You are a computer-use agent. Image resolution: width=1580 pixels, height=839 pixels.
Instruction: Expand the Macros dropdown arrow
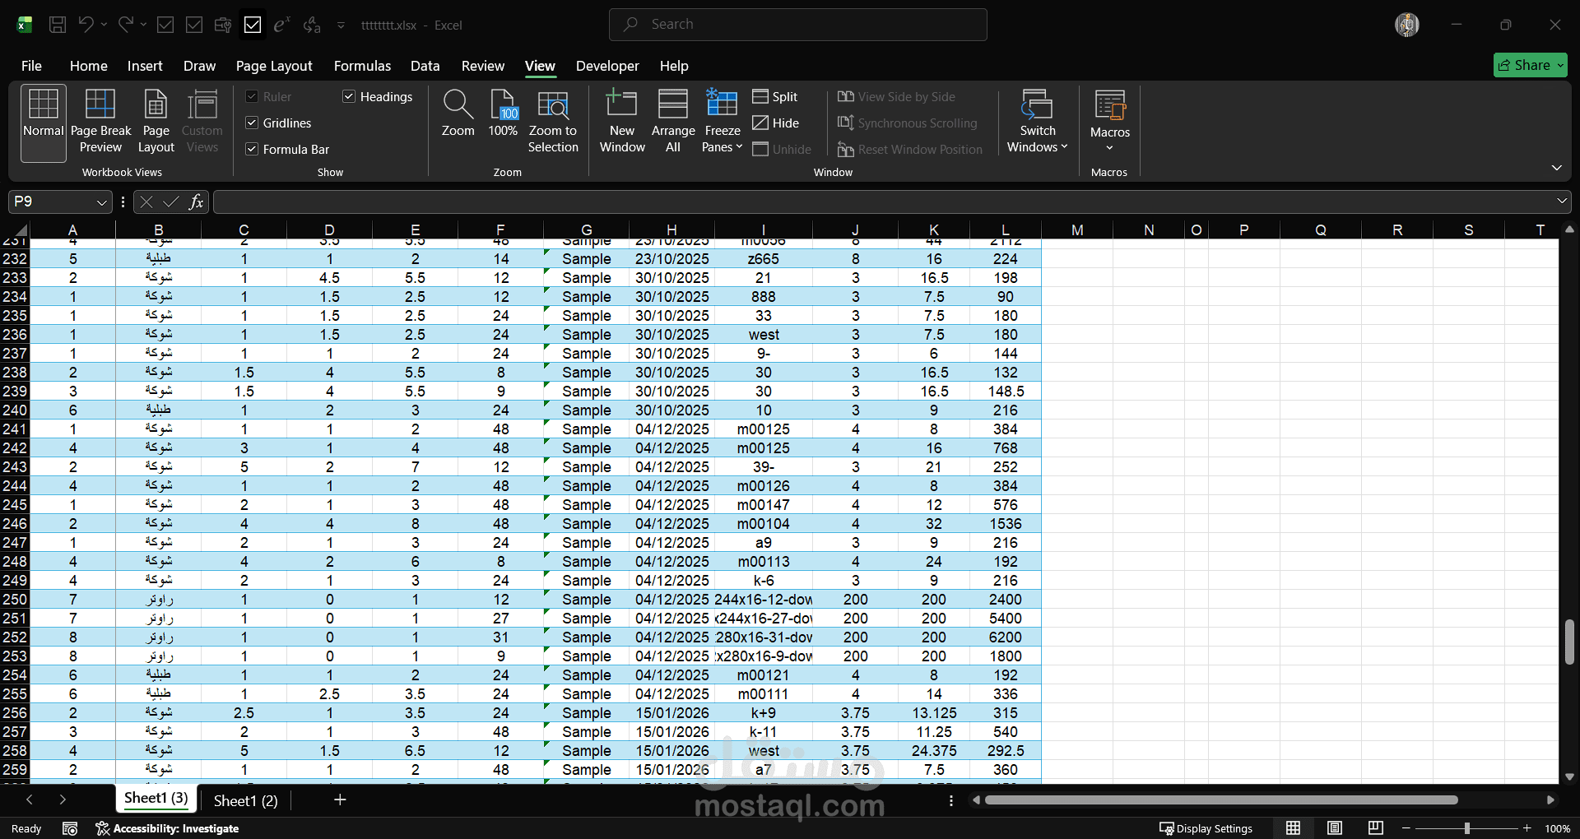[x=1109, y=148]
